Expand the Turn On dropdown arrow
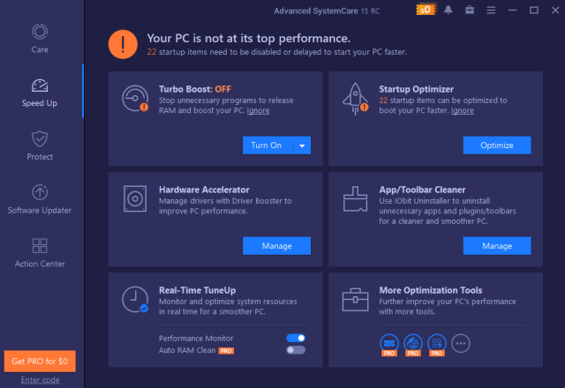 click(302, 145)
